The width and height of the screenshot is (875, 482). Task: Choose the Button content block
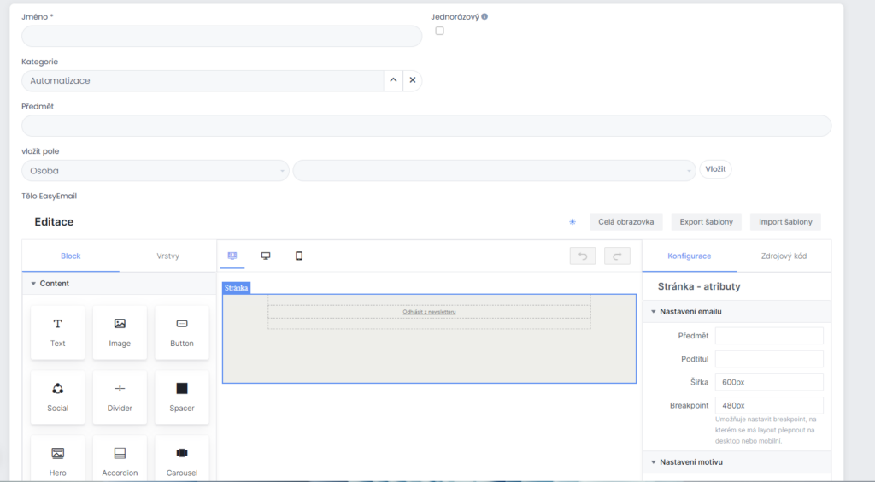(182, 332)
